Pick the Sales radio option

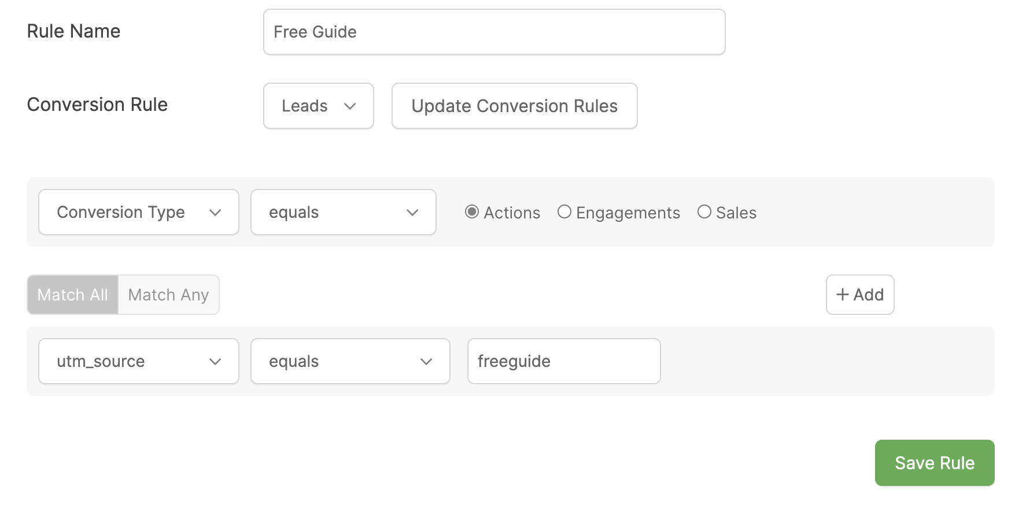click(x=704, y=212)
